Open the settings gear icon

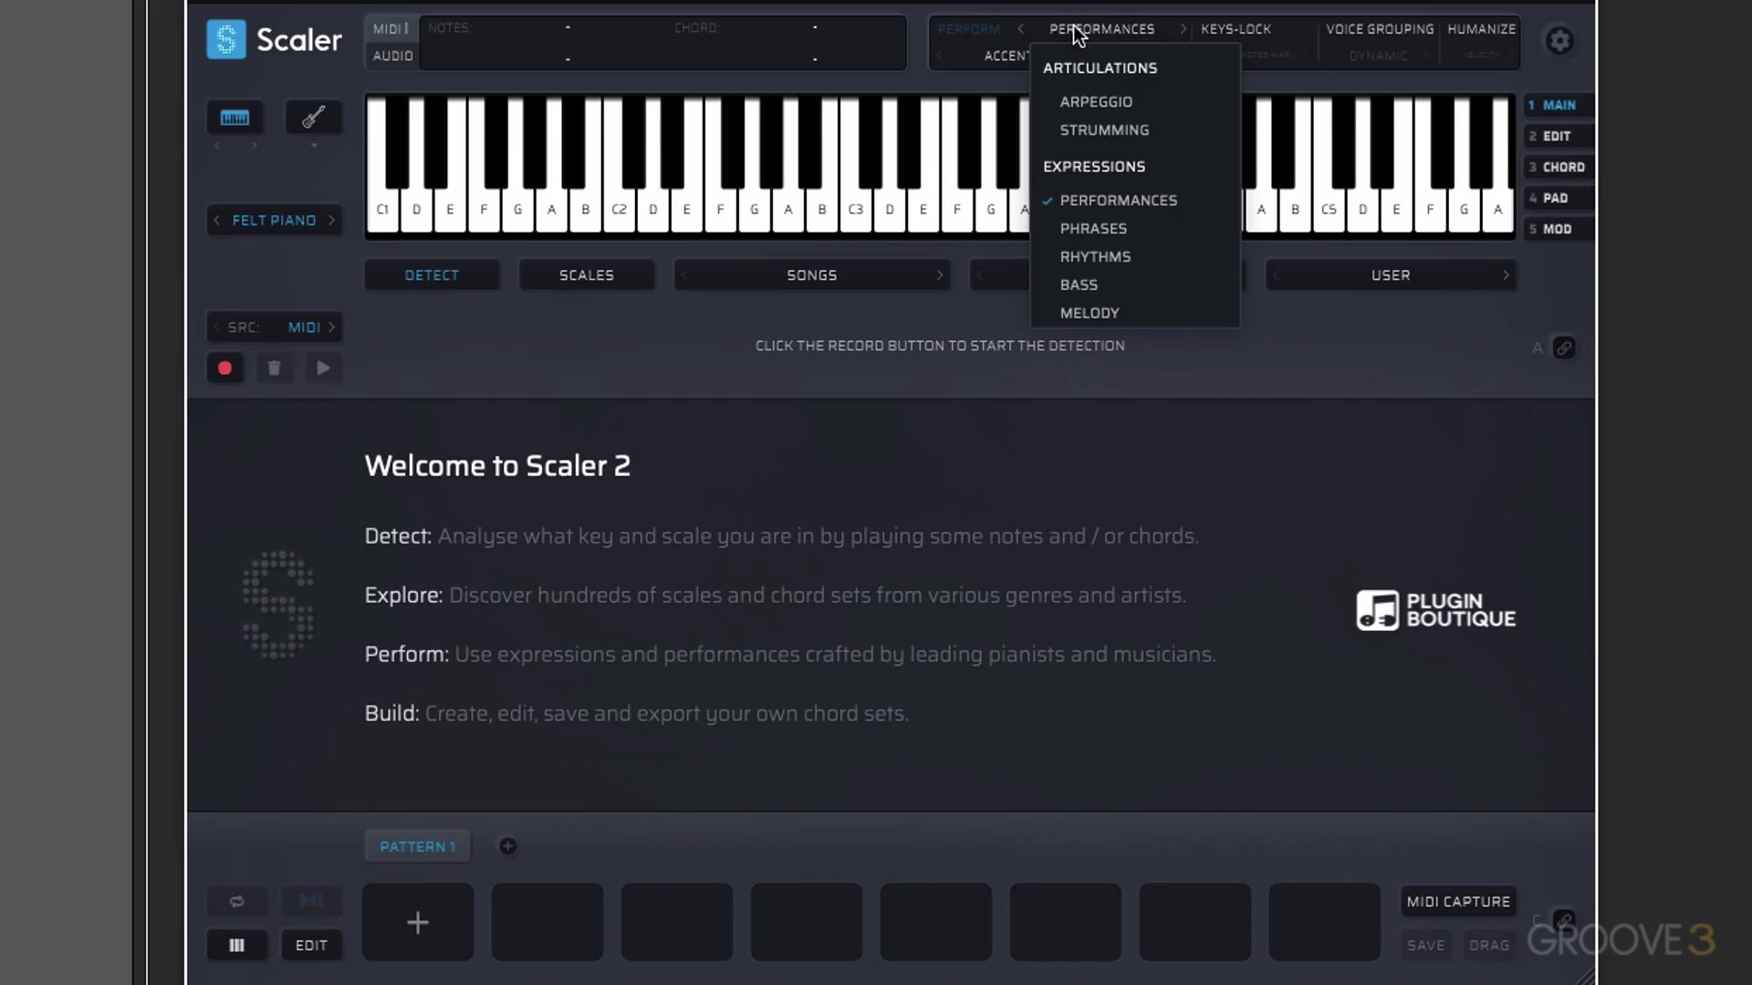tap(1559, 40)
